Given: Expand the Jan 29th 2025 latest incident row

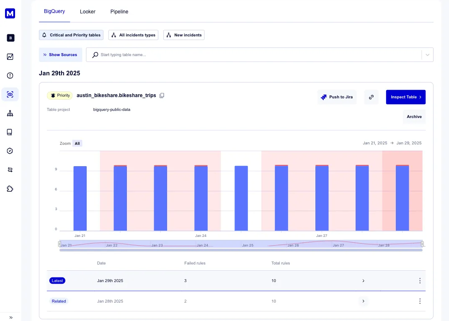Looking at the screenshot, I should (x=363, y=281).
